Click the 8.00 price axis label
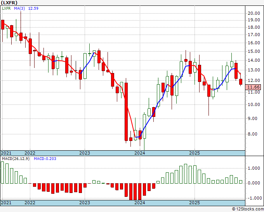264x212 pixels. [254, 134]
